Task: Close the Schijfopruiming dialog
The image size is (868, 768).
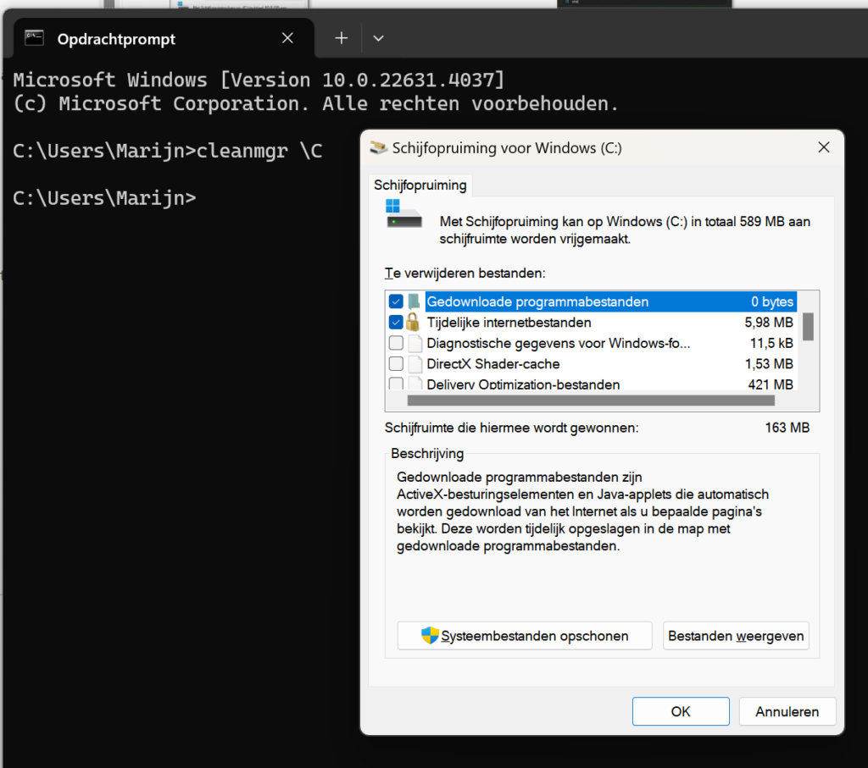Action: [x=824, y=147]
